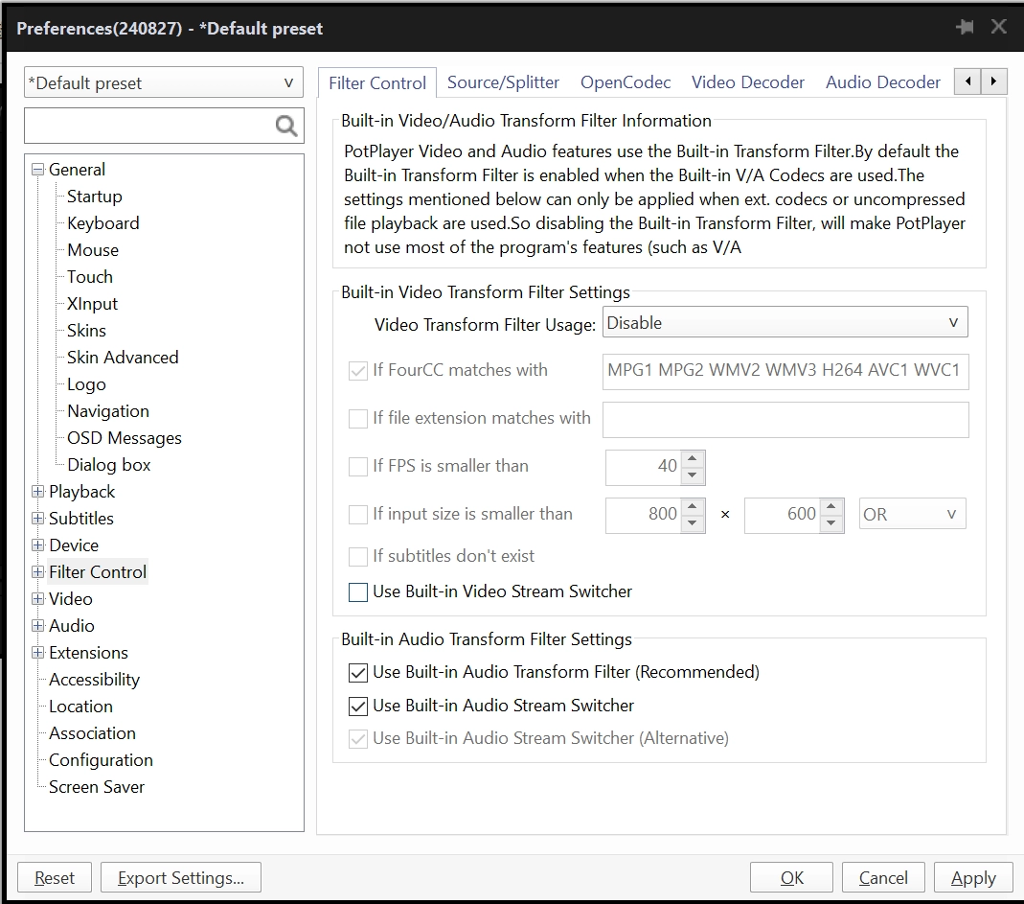The image size is (1024, 904).
Task: Collapse the General tree node
Action: [38, 170]
